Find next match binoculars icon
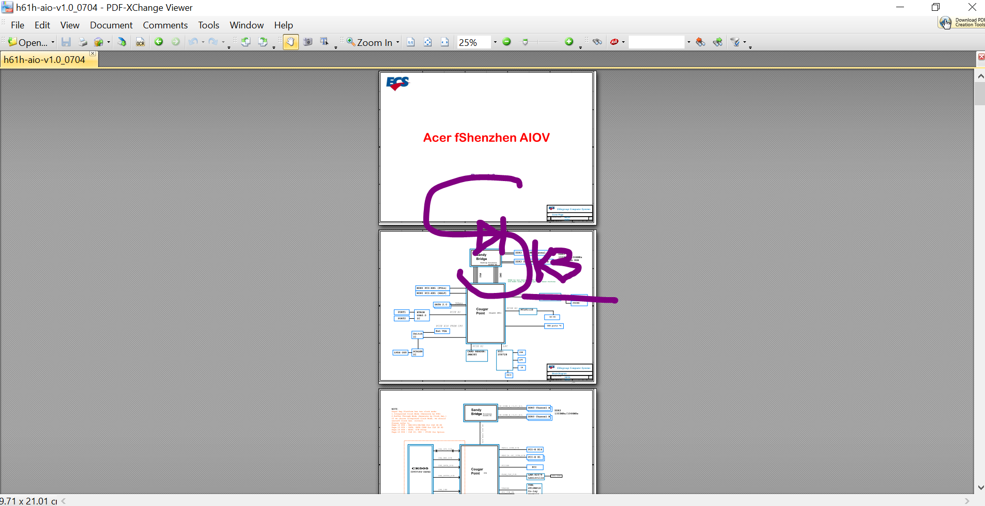Viewport: 985px width, 506px height. [x=718, y=42]
